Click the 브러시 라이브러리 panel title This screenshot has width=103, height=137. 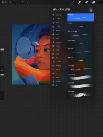(62, 9)
